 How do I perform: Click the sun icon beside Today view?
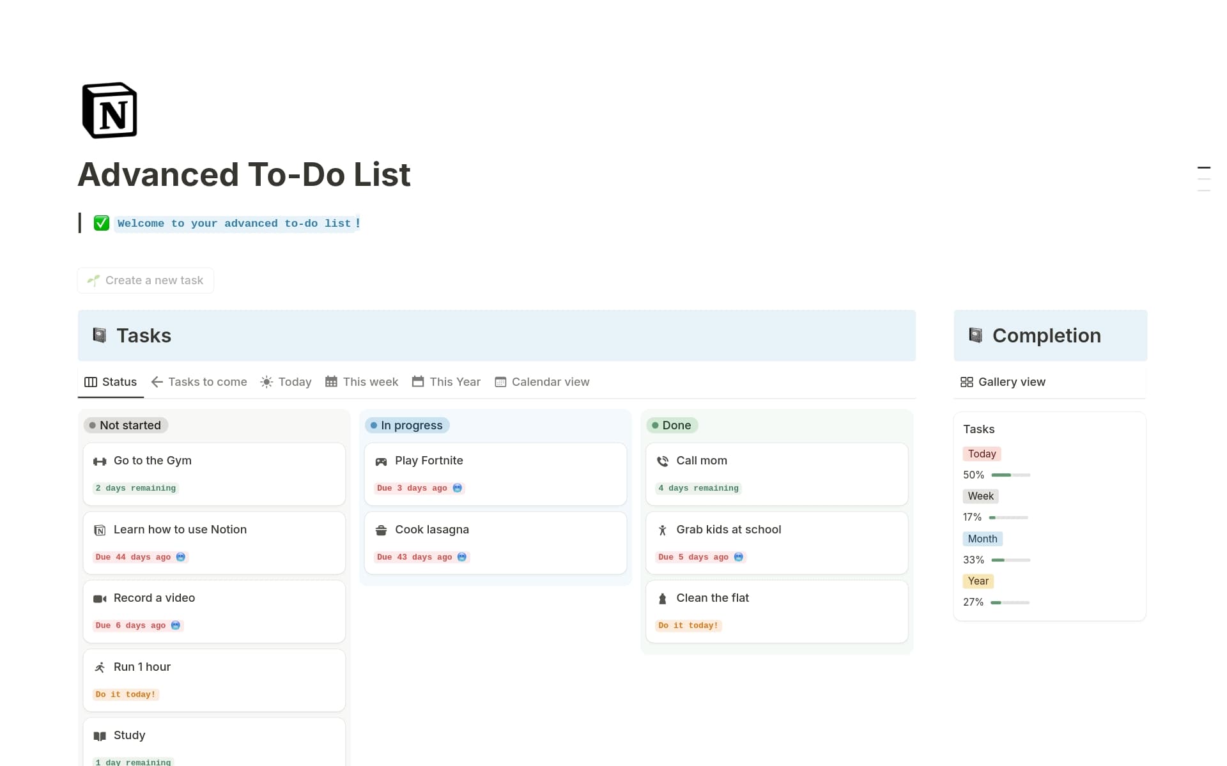[x=266, y=381]
